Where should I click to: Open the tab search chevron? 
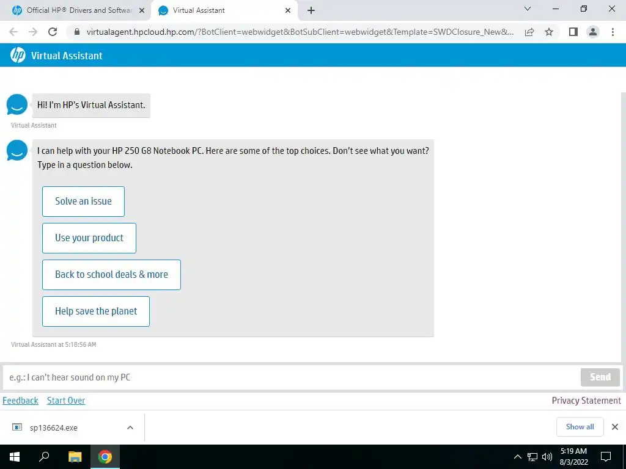(x=528, y=9)
